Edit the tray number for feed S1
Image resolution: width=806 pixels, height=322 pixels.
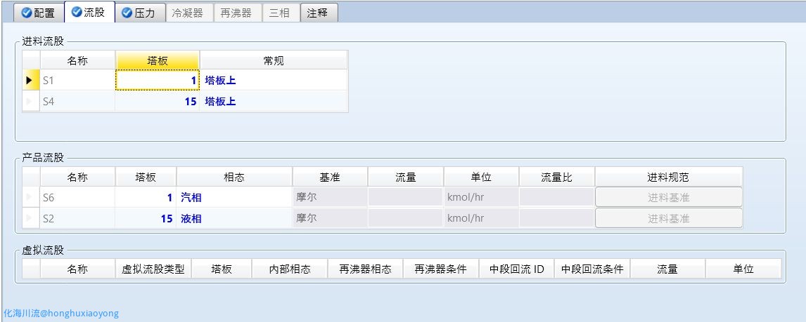(x=158, y=81)
